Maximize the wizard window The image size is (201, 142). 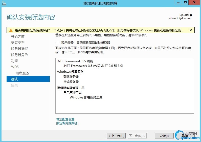coord(185,3)
